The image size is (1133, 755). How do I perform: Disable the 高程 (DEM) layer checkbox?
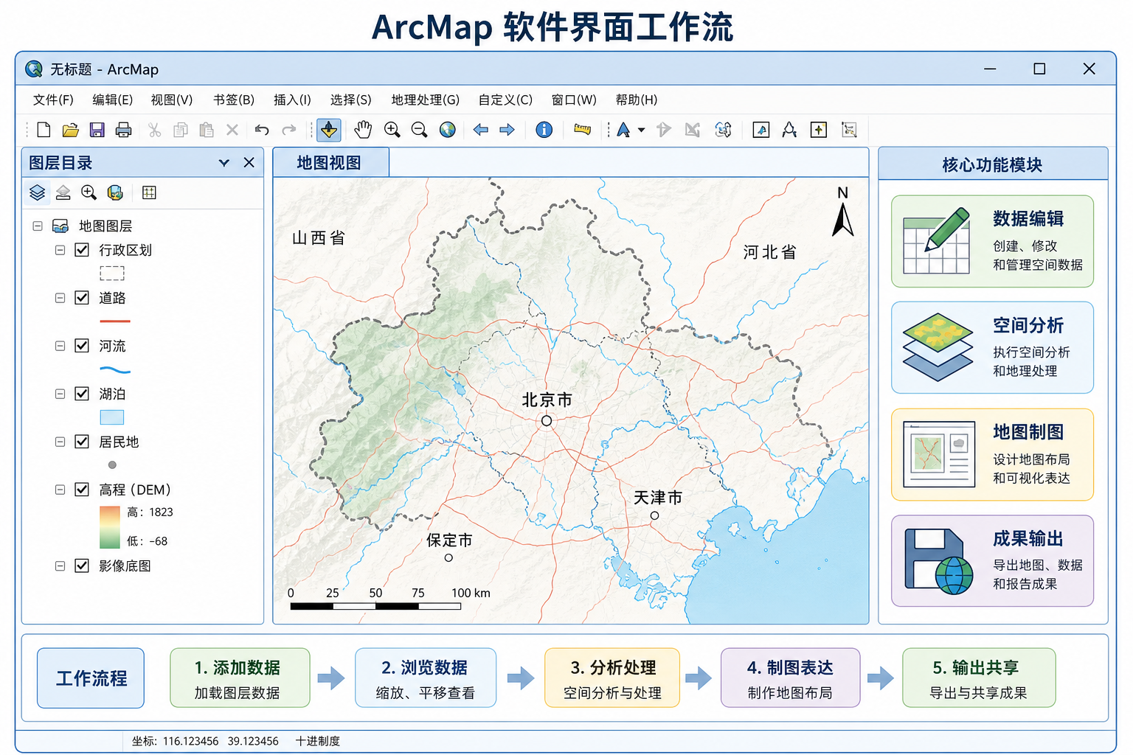pos(82,490)
